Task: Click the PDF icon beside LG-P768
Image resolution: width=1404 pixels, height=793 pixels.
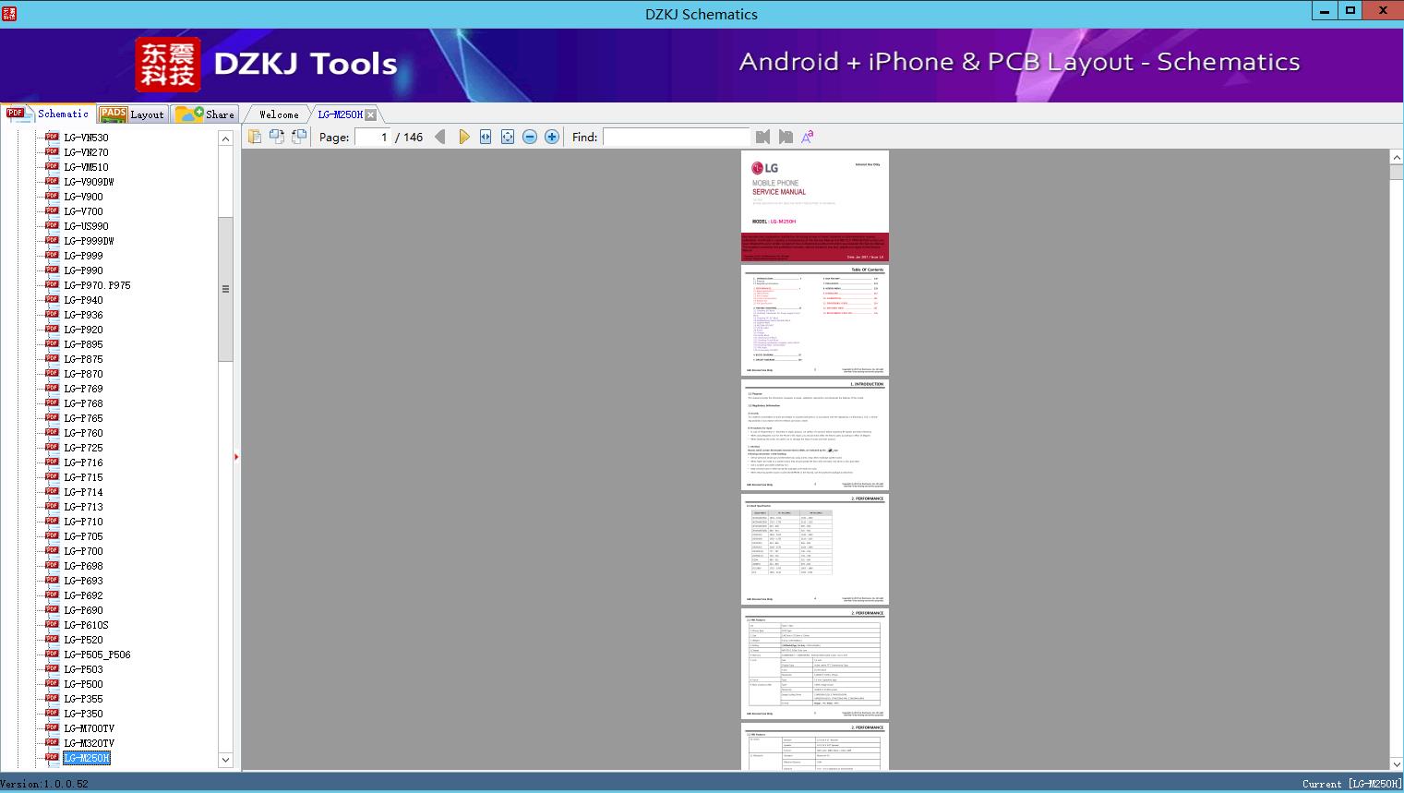Action: coord(52,403)
